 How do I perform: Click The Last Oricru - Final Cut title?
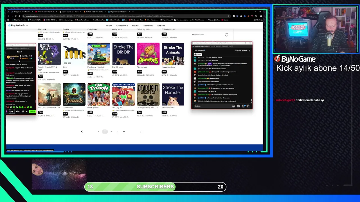coord(49,107)
